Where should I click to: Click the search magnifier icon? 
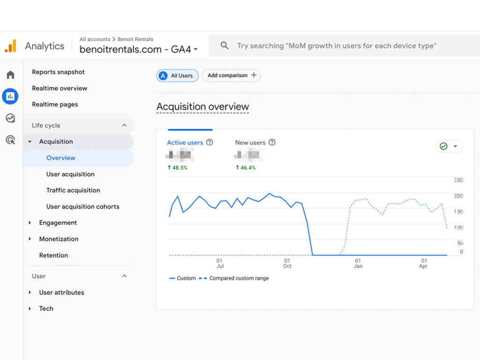click(225, 46)
